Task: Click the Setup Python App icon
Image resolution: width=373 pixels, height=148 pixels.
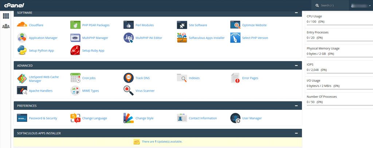Action: tap(22, 51)
